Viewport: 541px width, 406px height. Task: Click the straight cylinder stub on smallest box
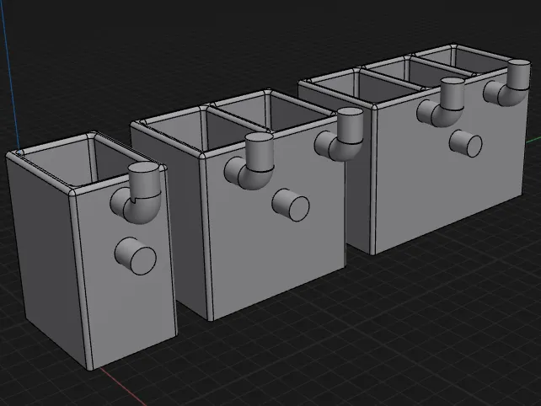coord(135,256)
